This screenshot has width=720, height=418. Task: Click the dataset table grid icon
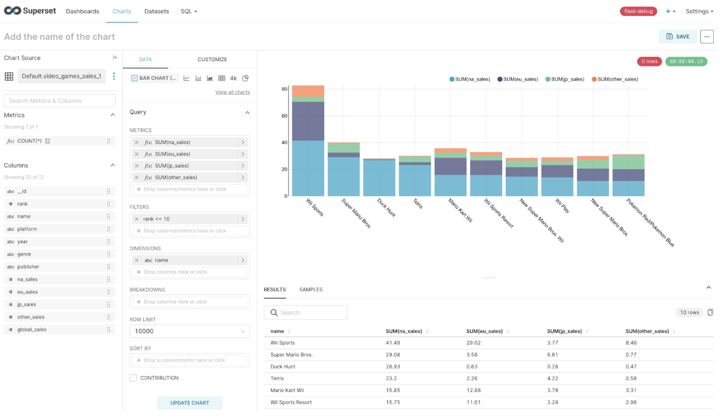coord(9,76)
